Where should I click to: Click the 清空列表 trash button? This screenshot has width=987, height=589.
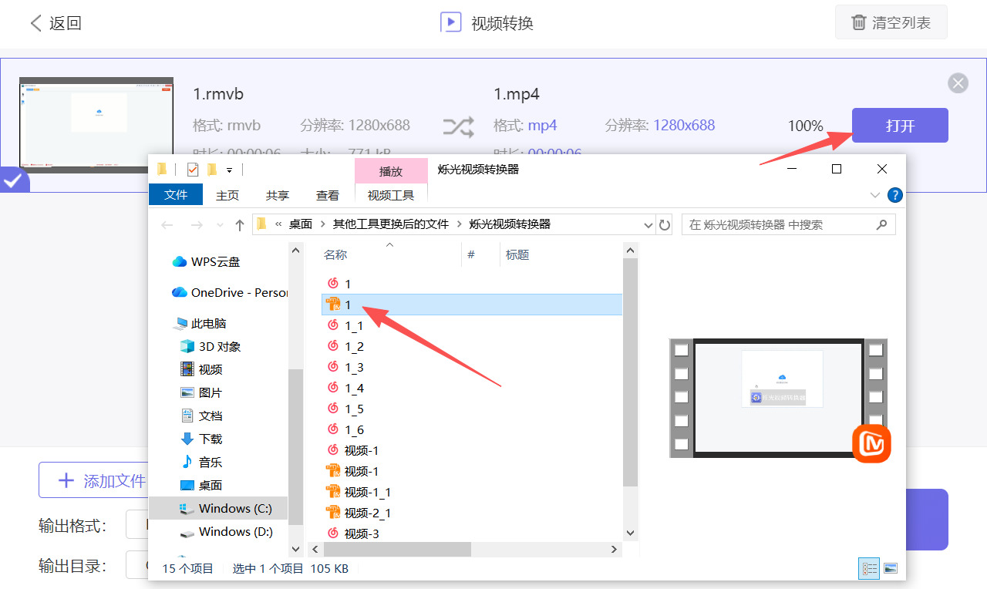tap(891, 22)
